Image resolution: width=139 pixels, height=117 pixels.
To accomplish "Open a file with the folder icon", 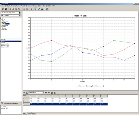I will tap(3, 9).
